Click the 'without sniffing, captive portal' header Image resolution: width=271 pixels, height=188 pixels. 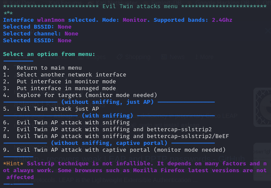[x=109, y=143]
